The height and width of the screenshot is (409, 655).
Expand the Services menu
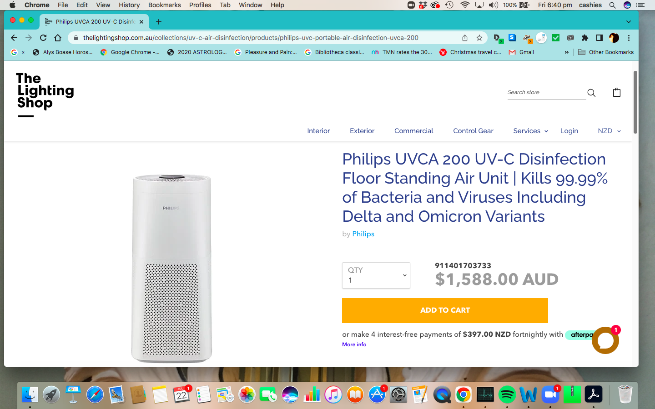click(530, 131)
